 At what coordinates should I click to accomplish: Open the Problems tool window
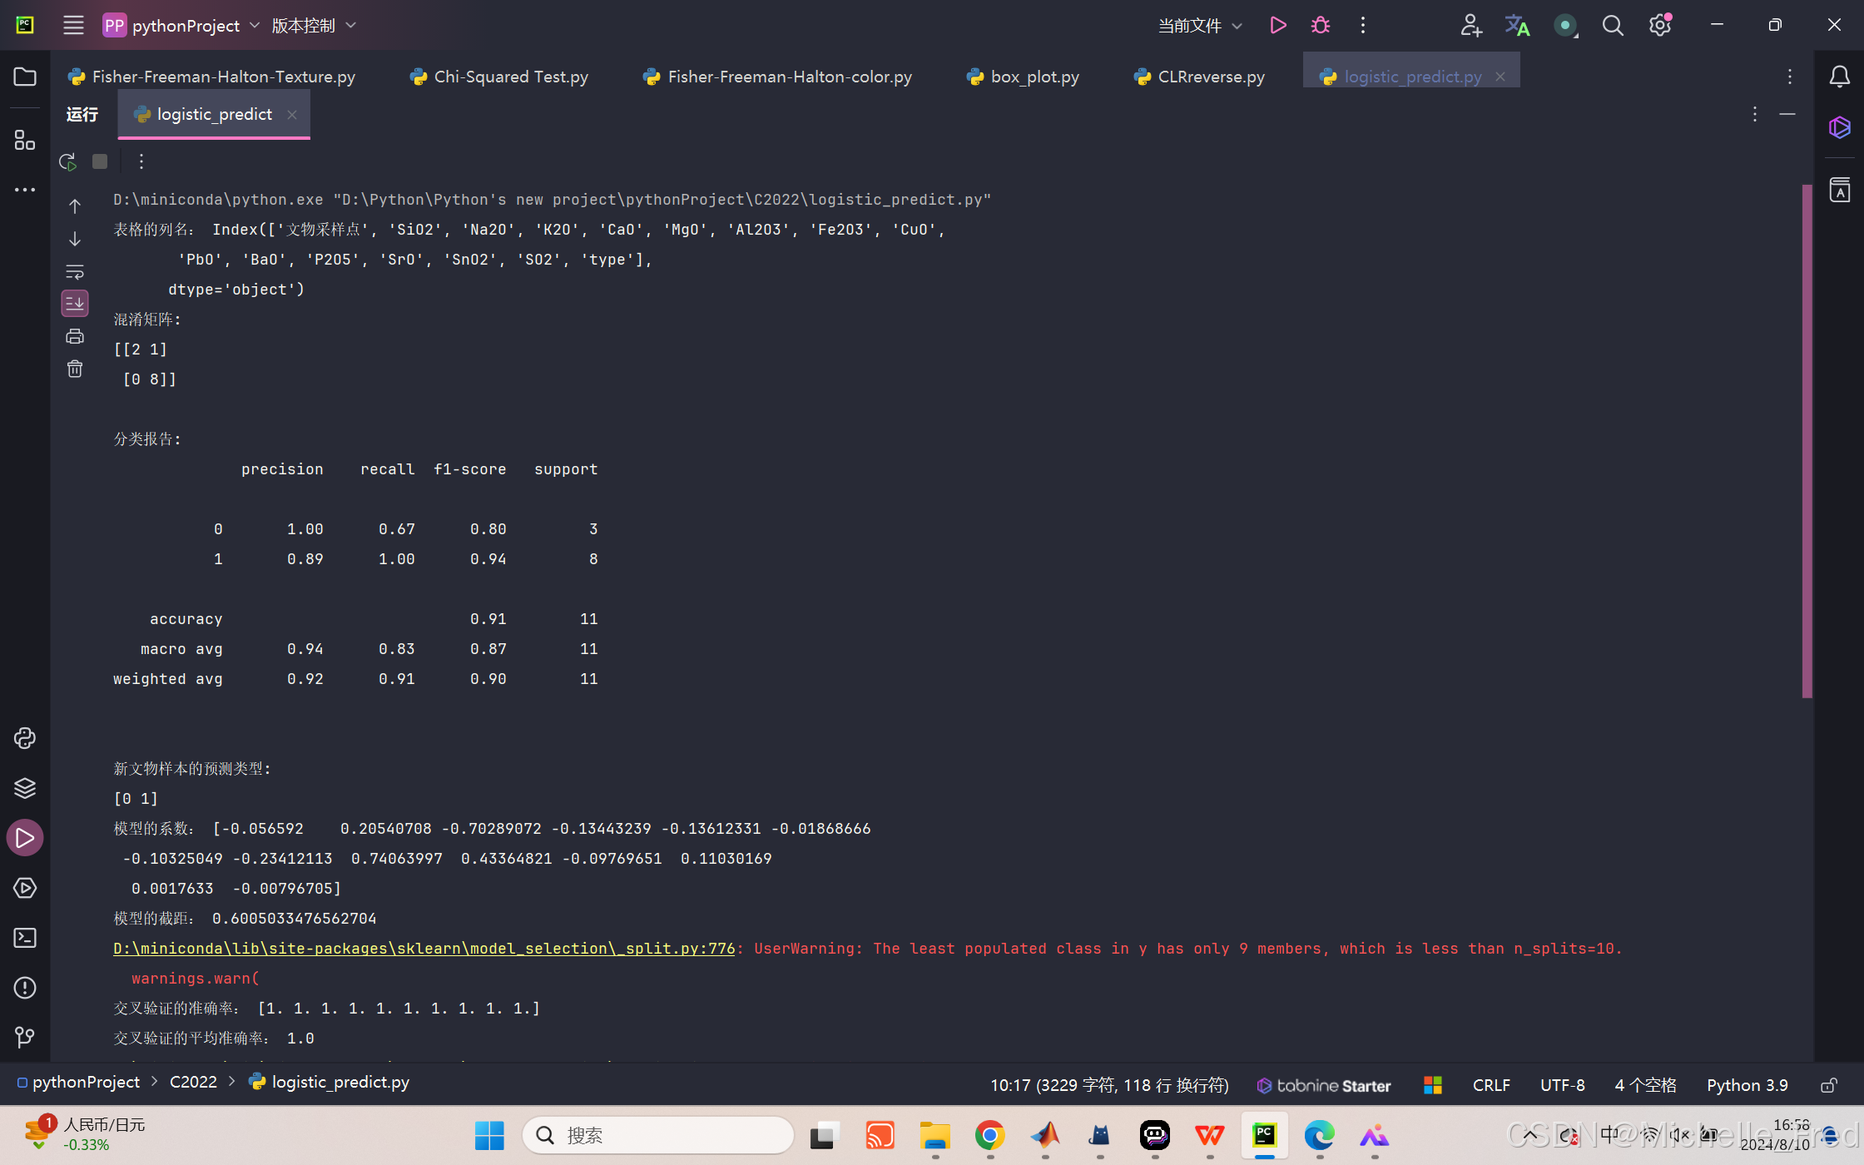coord(25,988)
